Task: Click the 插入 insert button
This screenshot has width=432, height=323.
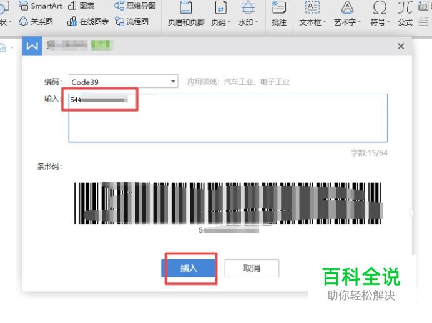Action: [x=189, y=268]
